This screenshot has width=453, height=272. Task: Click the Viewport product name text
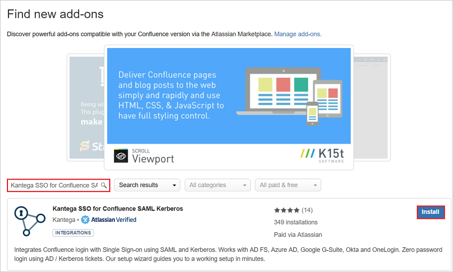click(153, 159)
